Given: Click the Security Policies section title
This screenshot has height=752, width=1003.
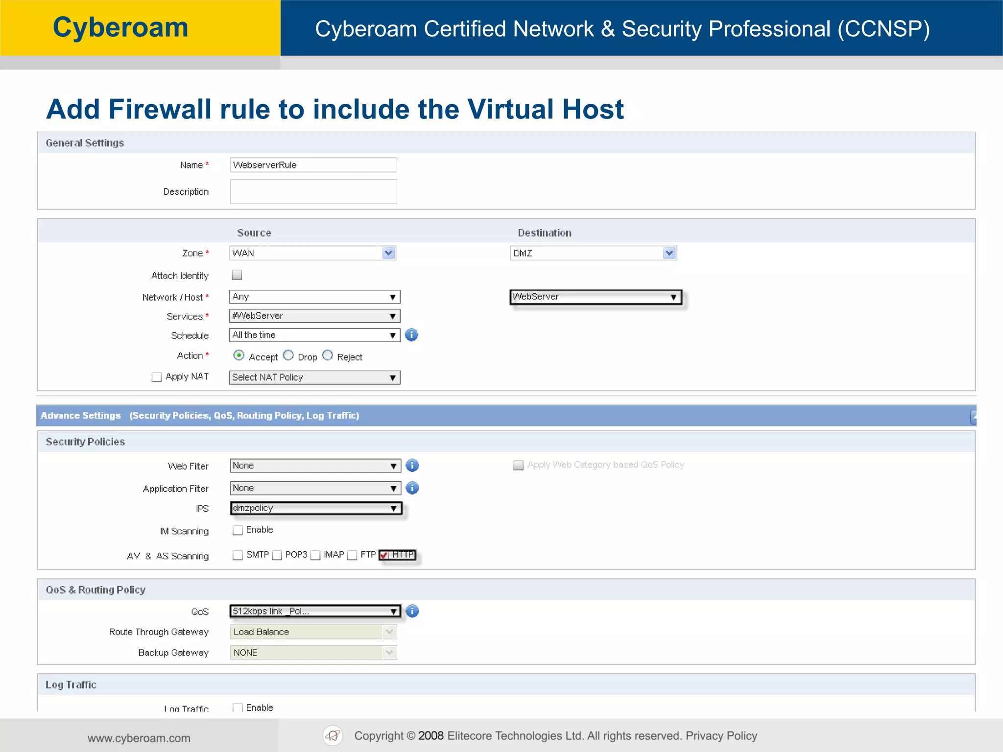Looking at the screenshot, I should click(x=85, y=442).
